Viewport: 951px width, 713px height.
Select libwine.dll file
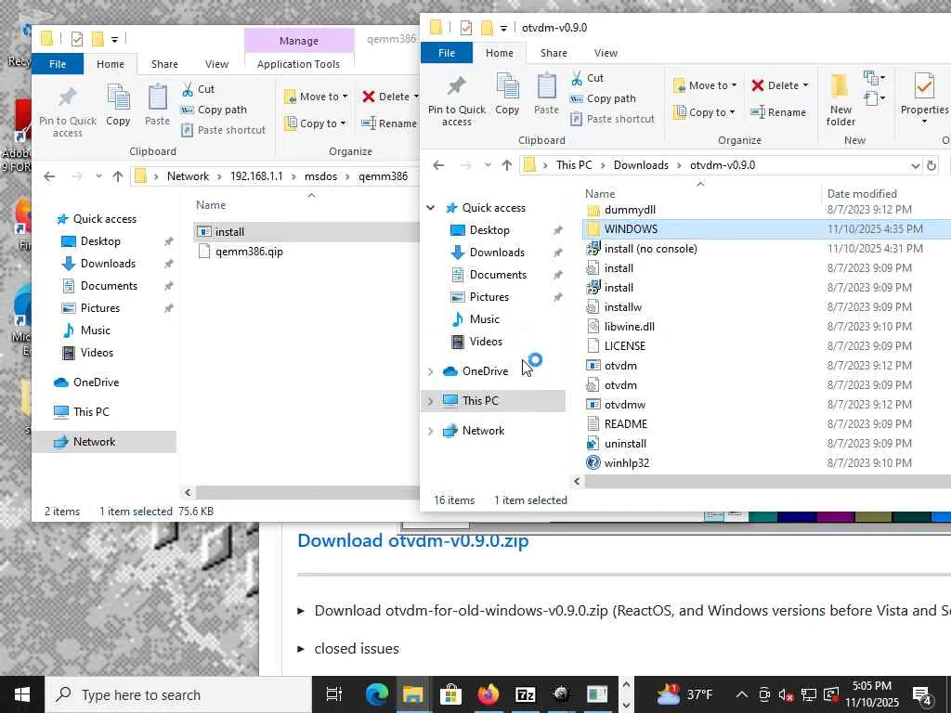629,326
